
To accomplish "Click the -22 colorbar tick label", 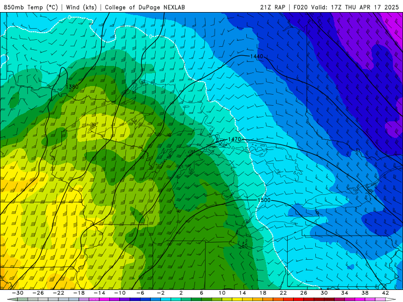I will [58, 293].
